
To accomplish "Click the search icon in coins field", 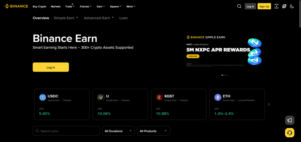I will (x=37, y=131).
